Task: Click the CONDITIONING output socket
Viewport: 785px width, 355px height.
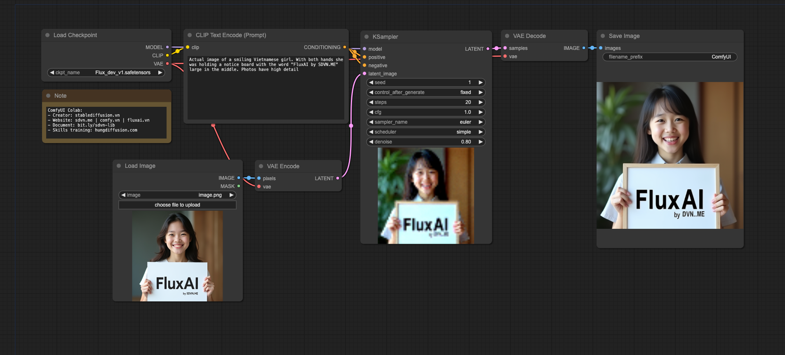Action: (x=345, y=47)
